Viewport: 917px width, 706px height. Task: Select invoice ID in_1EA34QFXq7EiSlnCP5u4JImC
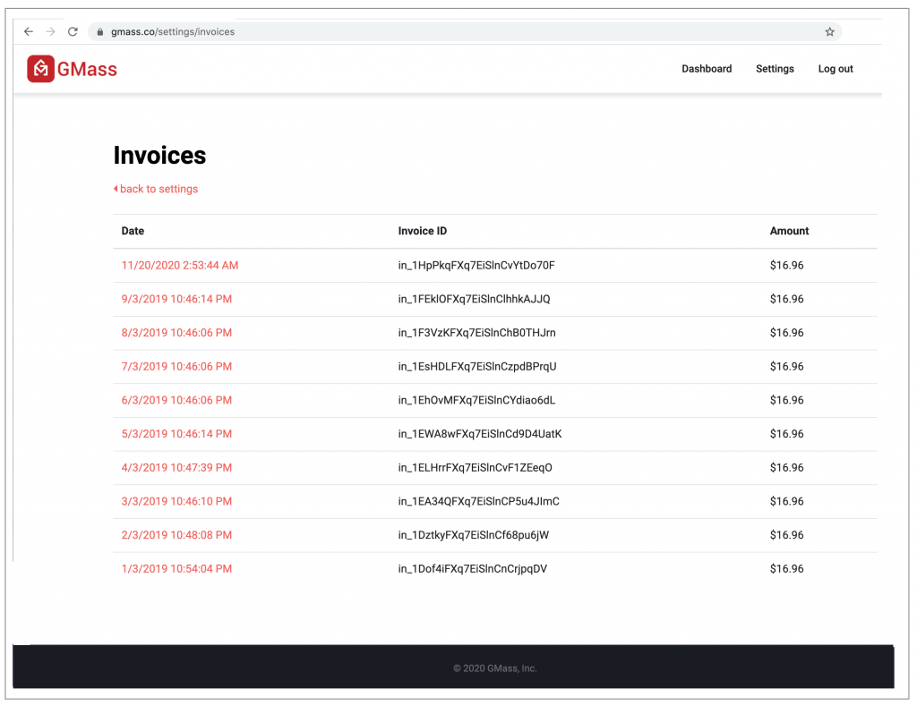[x=478, y=501]
